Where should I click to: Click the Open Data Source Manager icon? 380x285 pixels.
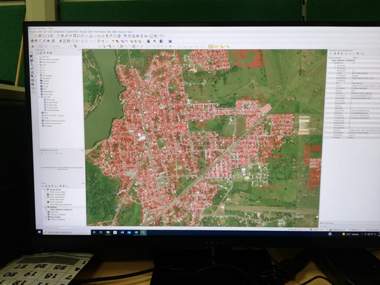(32, 41)
